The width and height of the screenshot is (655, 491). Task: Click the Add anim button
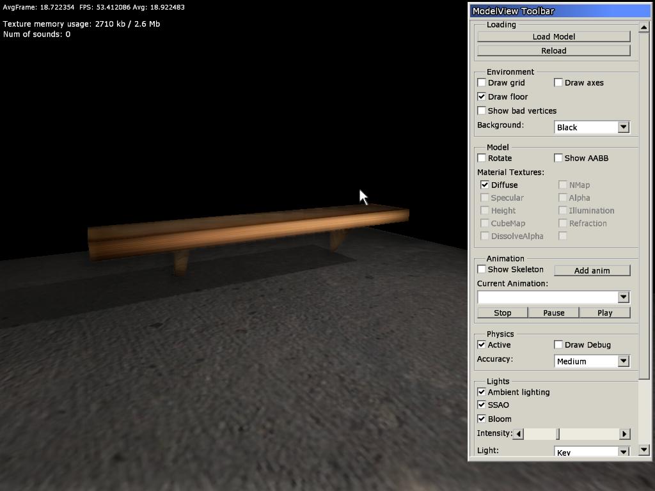[x=592, y=270]
